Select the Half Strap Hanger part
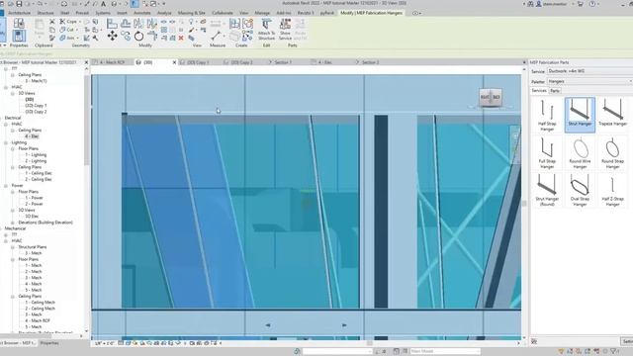The height and width of the screenshot is (356, 633). tap(547, 116)
